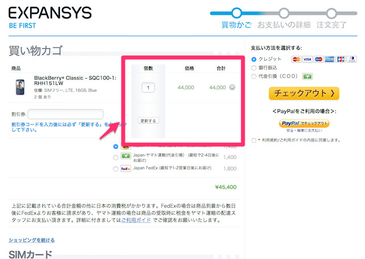This screenshot has height=259, width=365.
Task: Open the ご利用ガイド link
Action: (136, 220)
